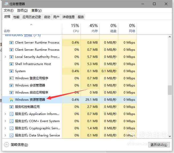Click the scrollbar down arrow
The image size is (174, 153).
170,136
